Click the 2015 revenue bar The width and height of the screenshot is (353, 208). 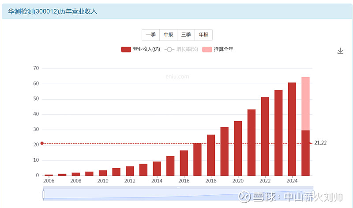170,166
